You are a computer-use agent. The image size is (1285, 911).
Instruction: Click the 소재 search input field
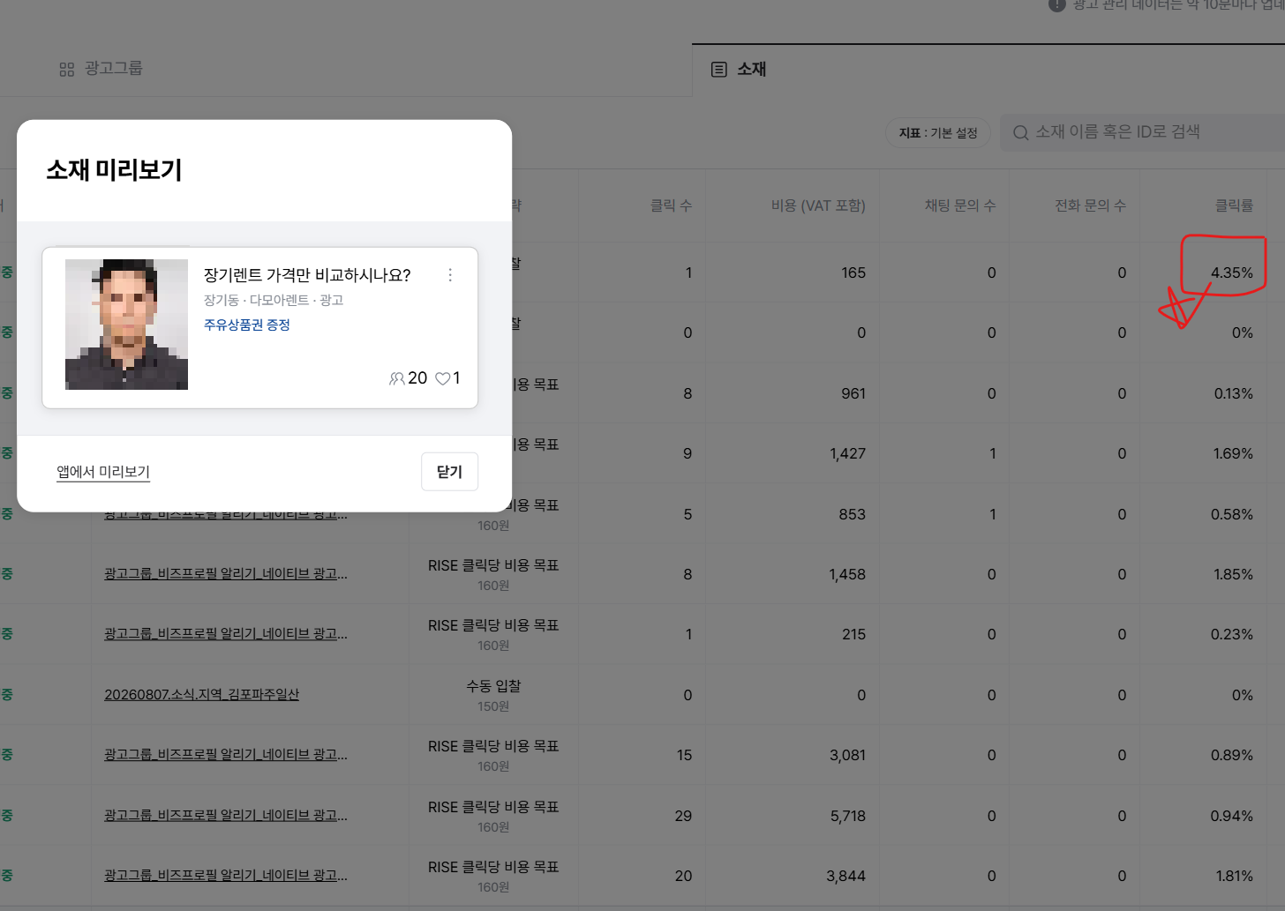[1142, 132]
